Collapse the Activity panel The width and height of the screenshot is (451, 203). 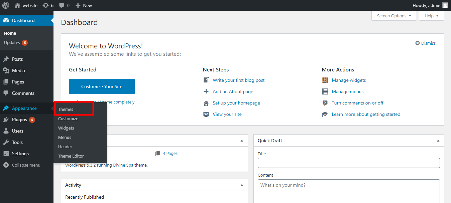(242, 185)
